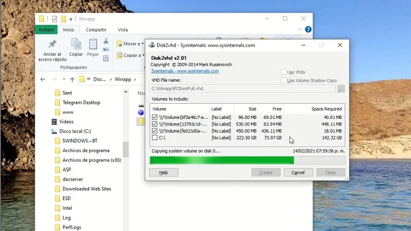Viewport: 411px width, 231px height.
Task: Click the Mover a ribbon button
Action: [130, 44]
